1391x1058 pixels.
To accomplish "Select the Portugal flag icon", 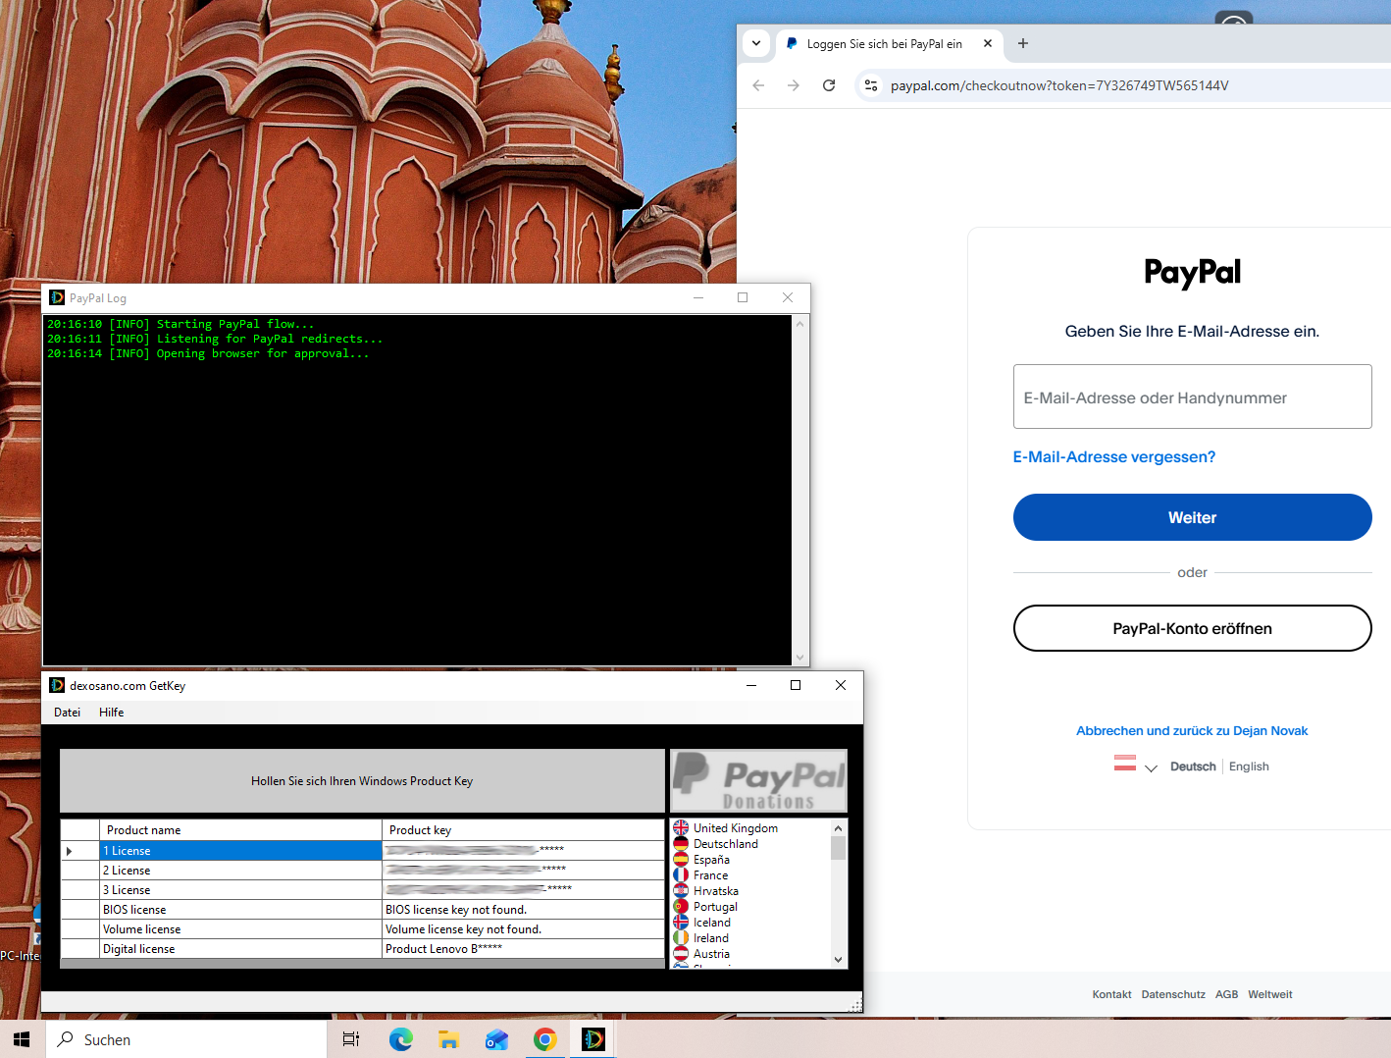I will [681, 906].
